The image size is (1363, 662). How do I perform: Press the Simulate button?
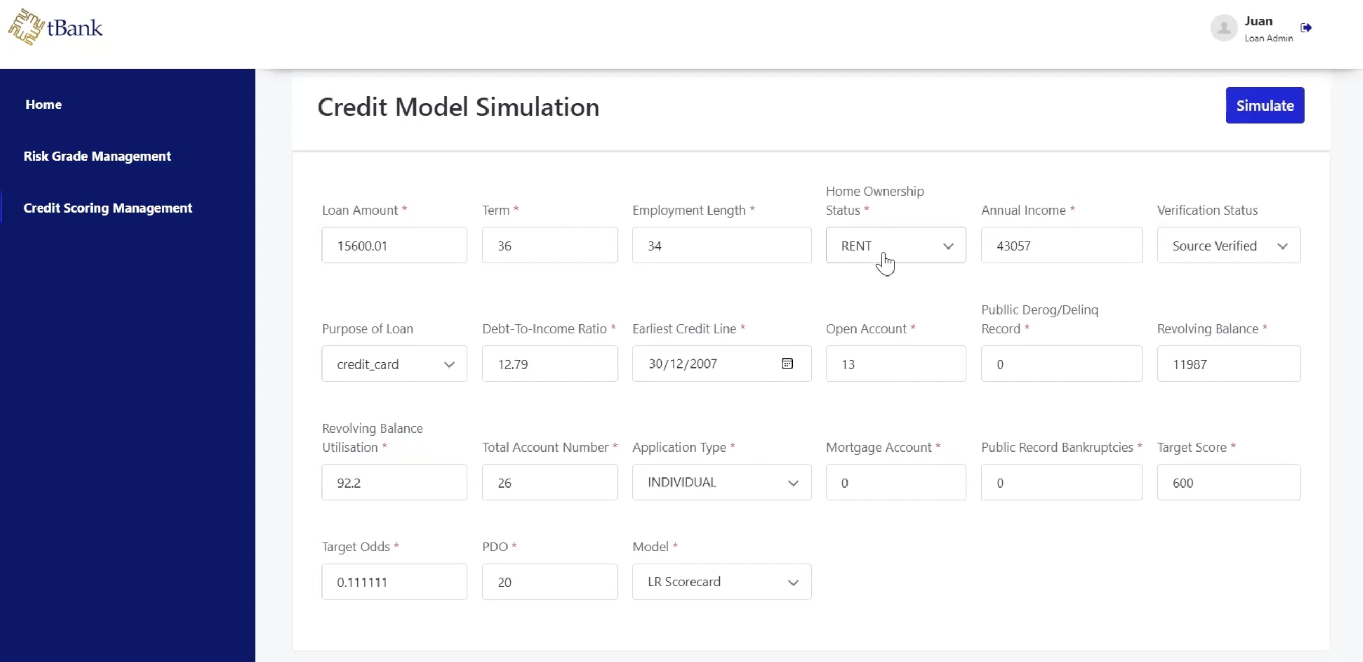point(1265,104)
